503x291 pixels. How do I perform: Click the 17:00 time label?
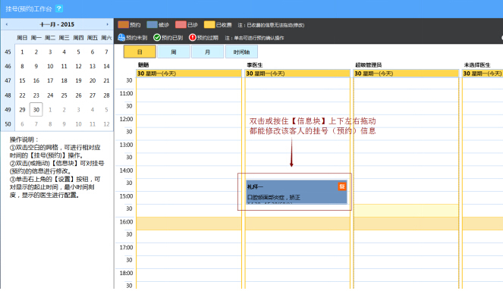pos(126,247)
